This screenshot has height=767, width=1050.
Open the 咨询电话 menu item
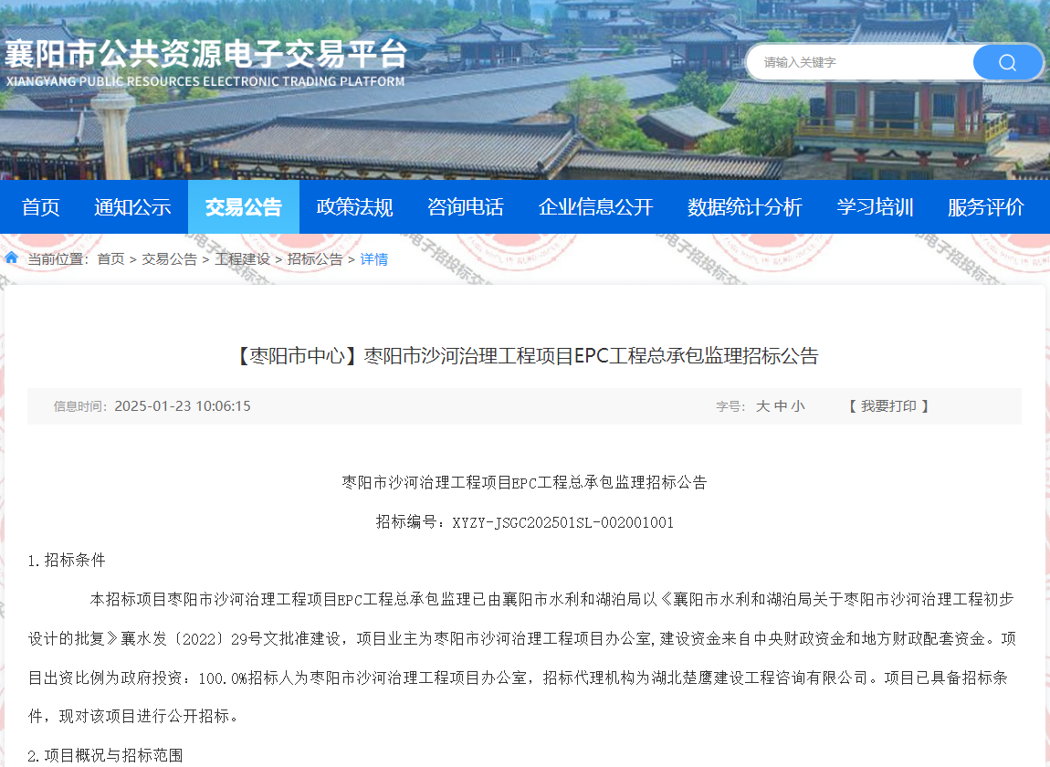(466, 207)
